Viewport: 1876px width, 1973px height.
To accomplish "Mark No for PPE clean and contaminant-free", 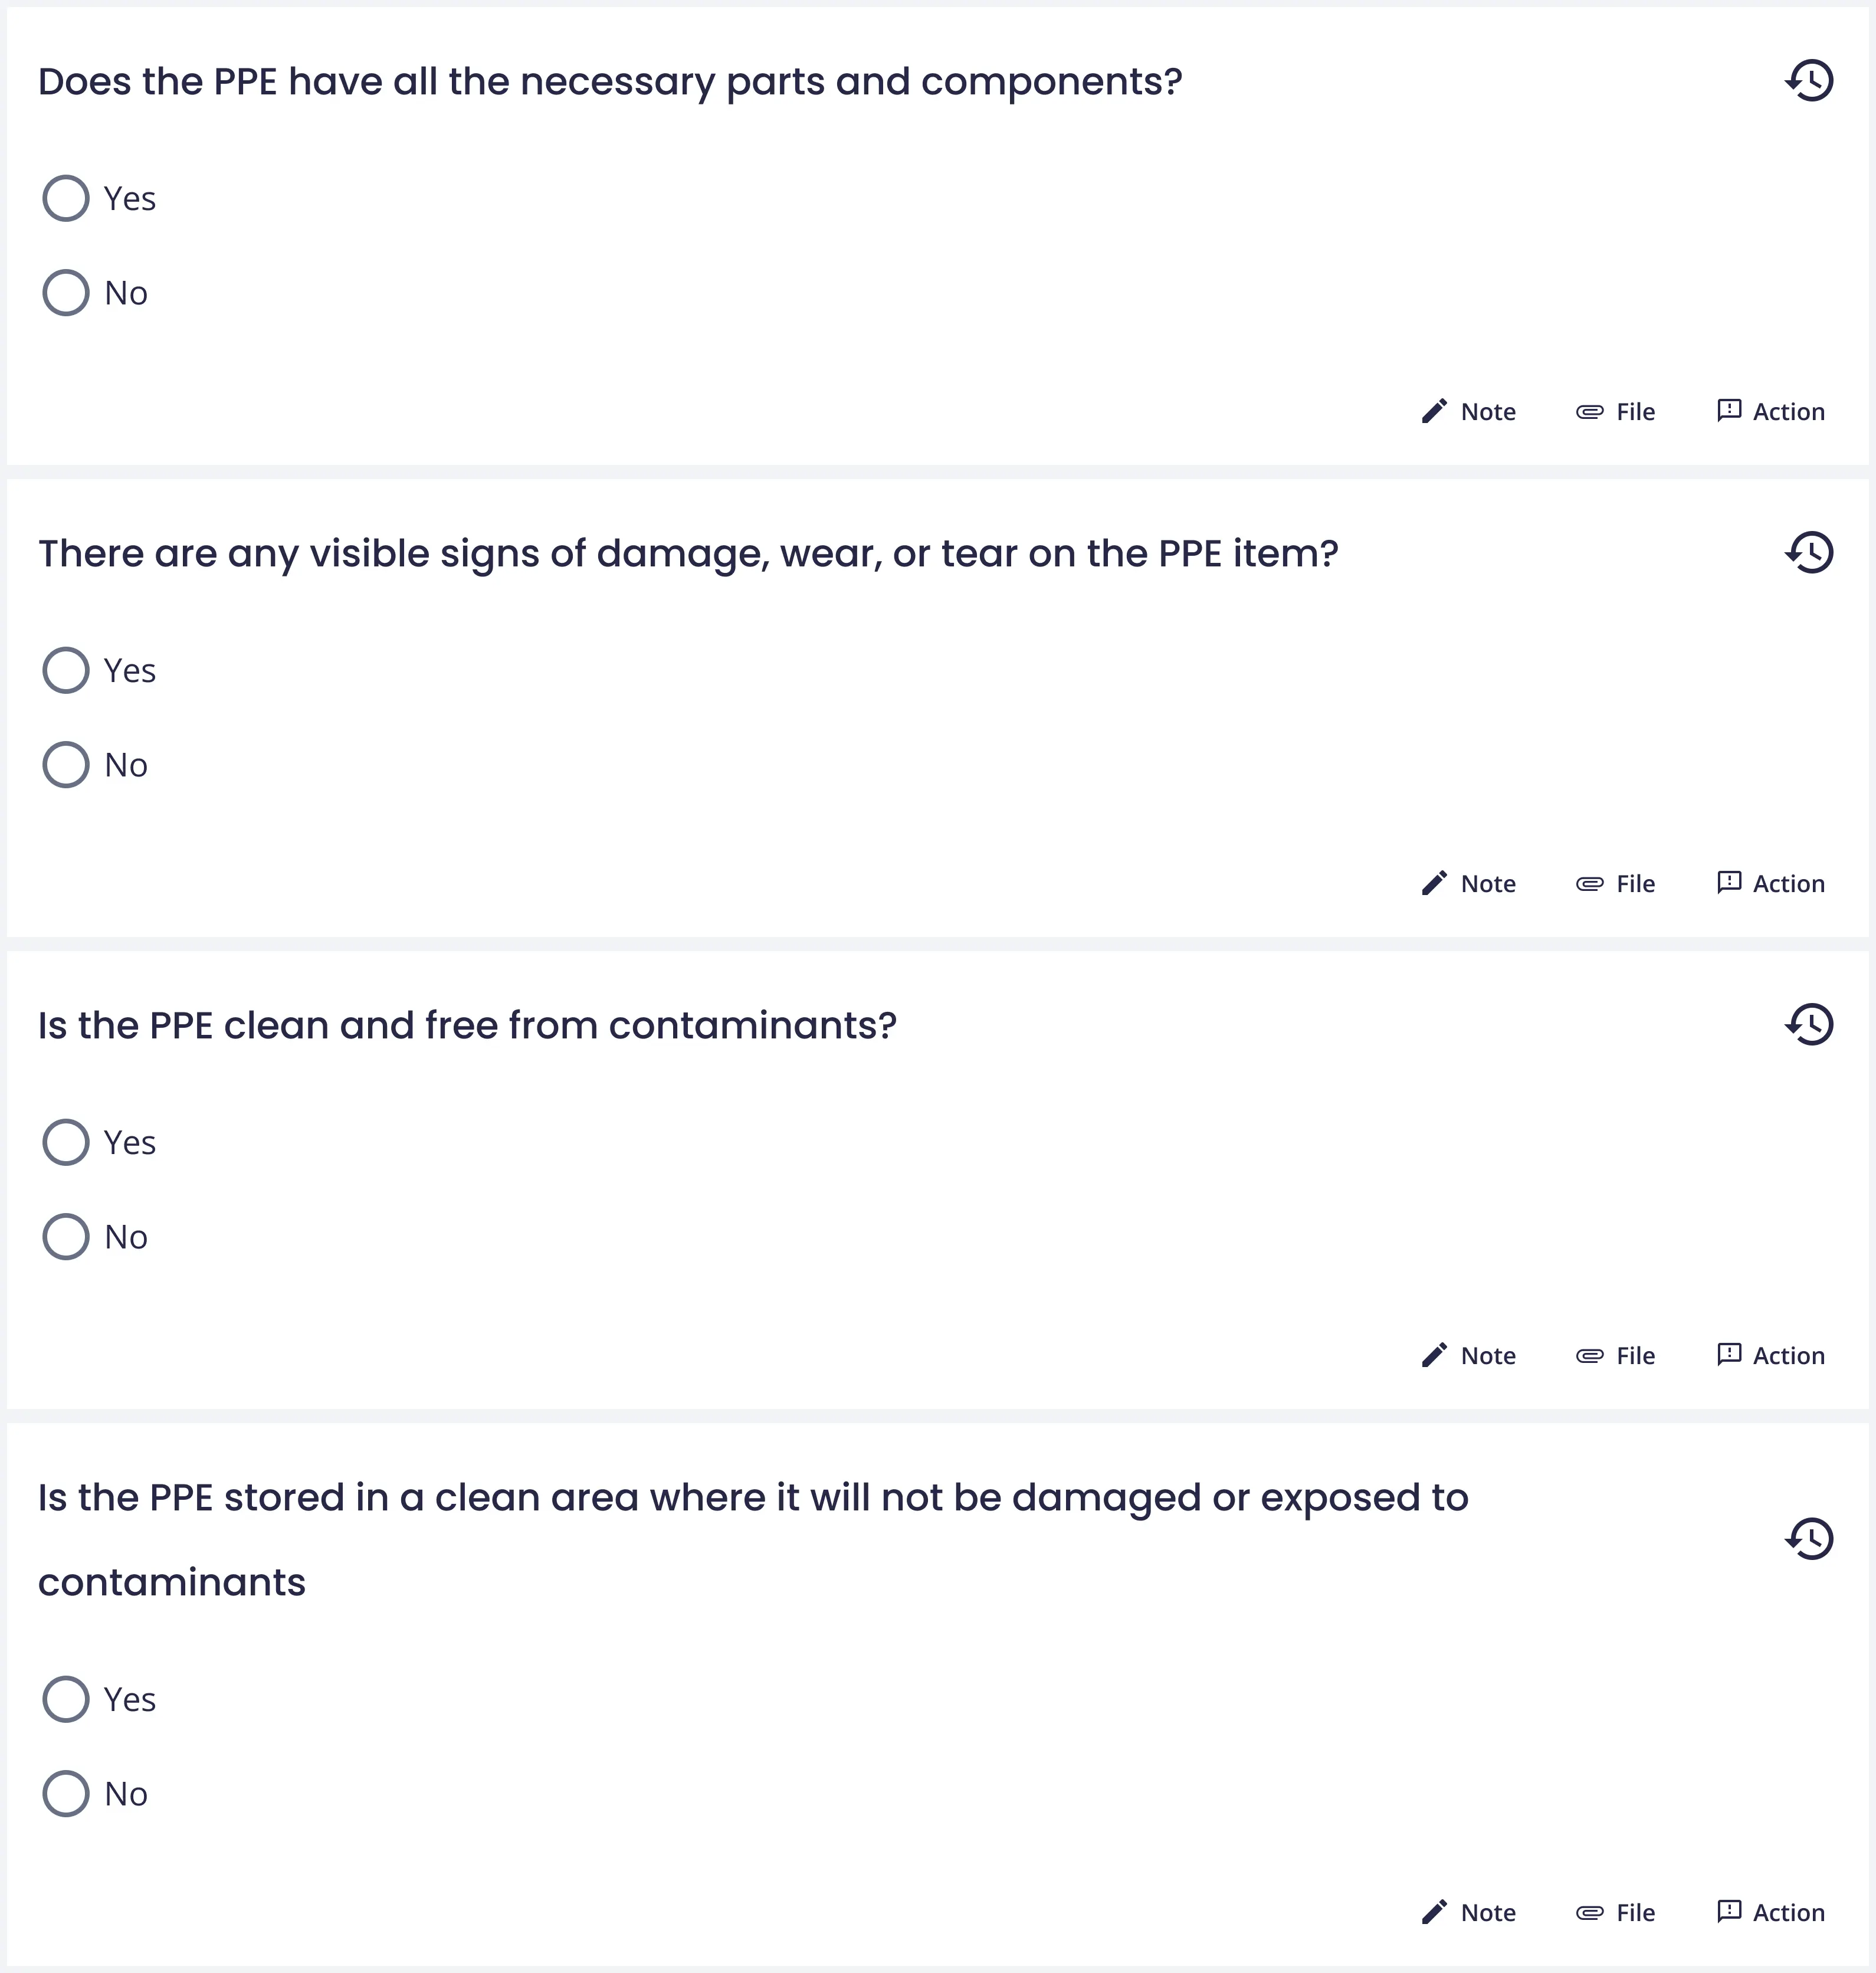I will pos(66,1237).
